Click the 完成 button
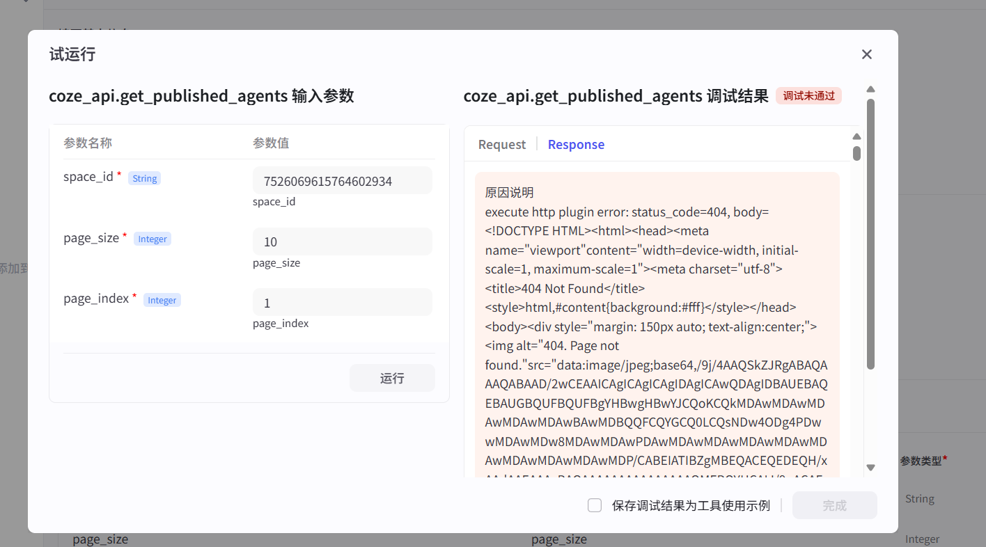The width and height of the screenshot is (986, 547). [834, 505]
